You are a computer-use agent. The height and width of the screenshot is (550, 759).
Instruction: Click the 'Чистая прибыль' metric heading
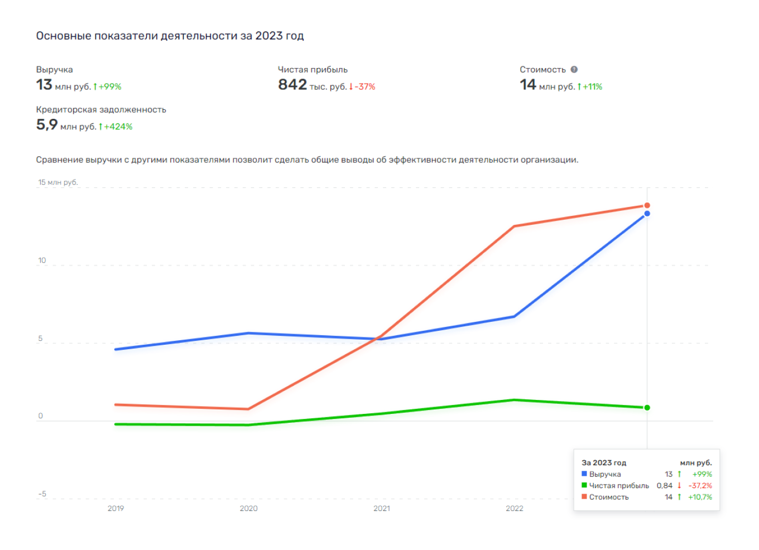[313, 70]
